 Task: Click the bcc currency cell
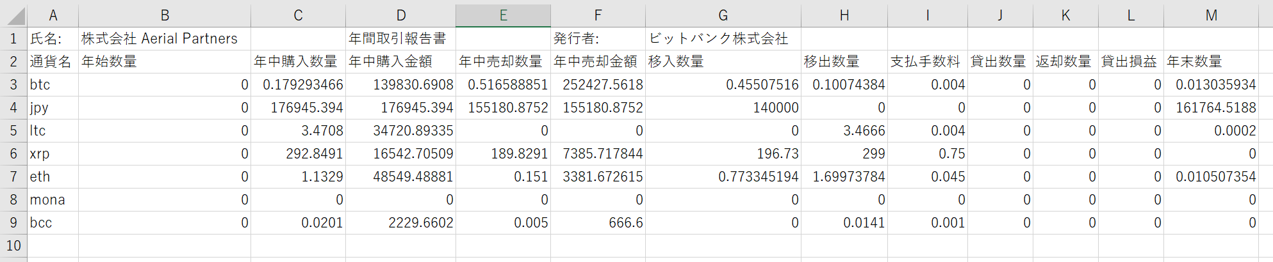(x=53, y=223)
